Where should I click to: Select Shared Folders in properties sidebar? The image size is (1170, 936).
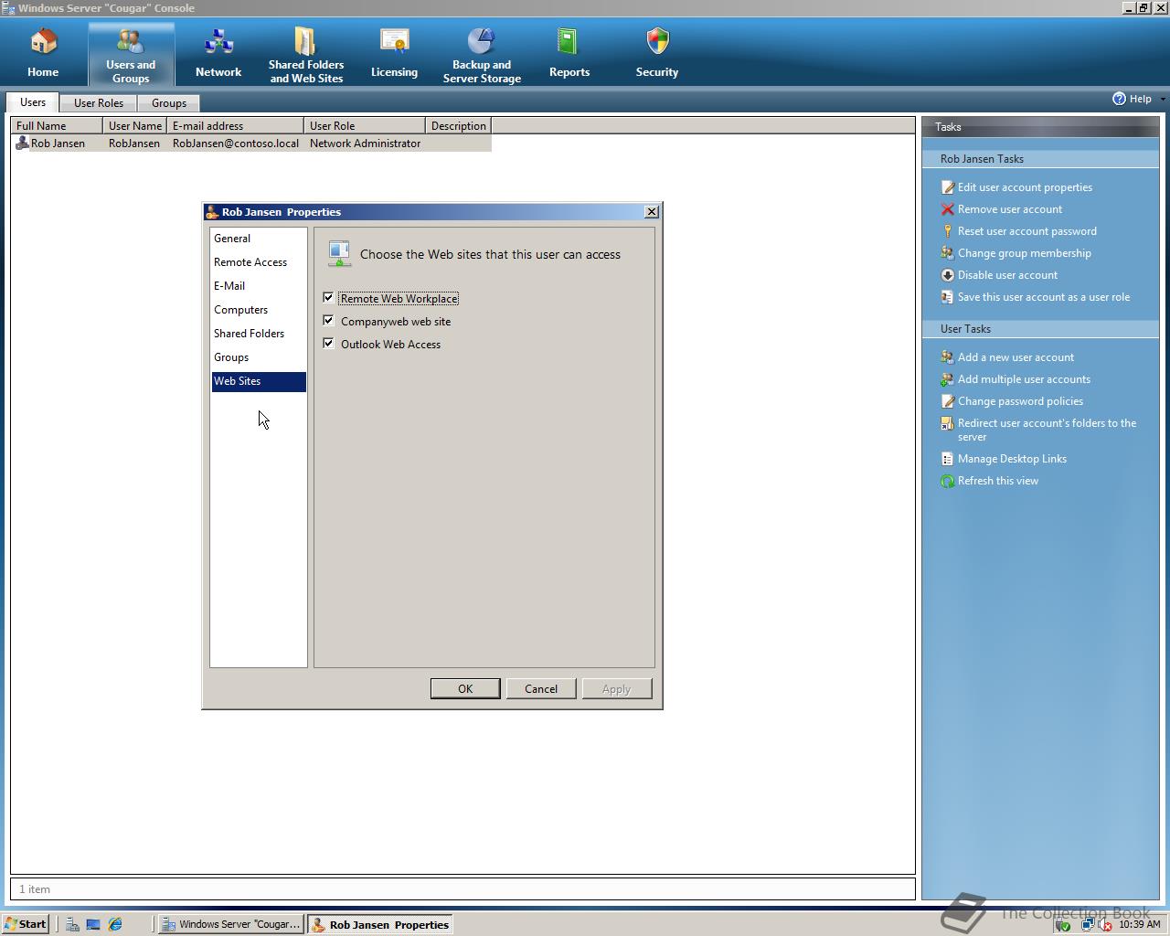[x=259, y=334]
